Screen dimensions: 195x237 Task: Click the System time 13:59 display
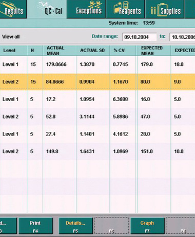(x=131, y=23)
